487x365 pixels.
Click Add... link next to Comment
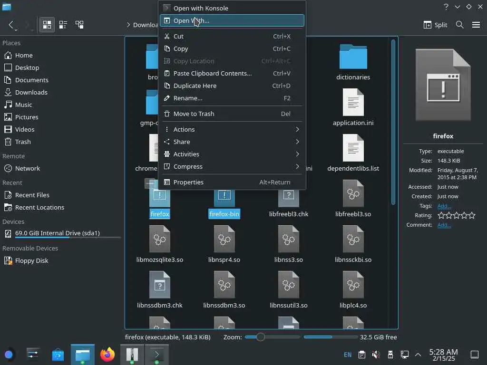(x=444, y=225)
